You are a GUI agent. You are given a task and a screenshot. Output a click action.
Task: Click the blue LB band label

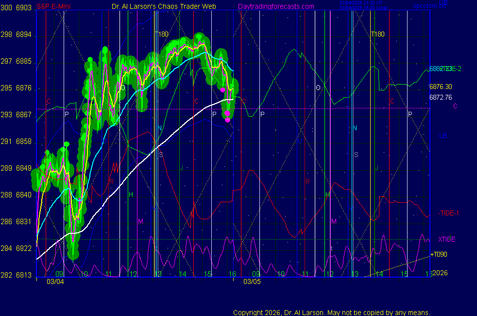point(443,136)
